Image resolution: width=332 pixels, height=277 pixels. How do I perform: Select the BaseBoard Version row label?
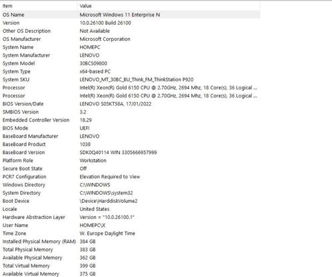[x=23, y=152]
